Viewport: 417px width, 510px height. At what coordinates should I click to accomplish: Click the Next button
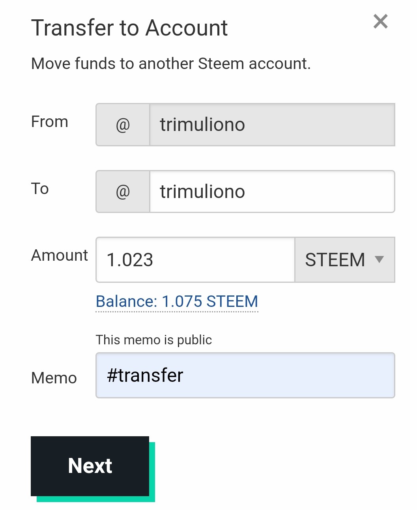point(90,466)
